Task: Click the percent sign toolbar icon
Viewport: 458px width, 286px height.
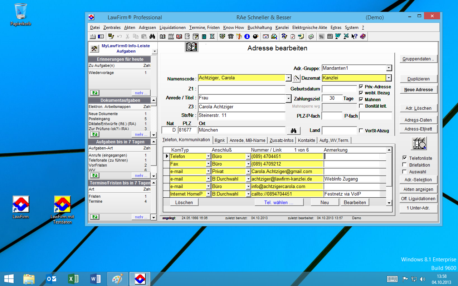Action: point(321,36)
